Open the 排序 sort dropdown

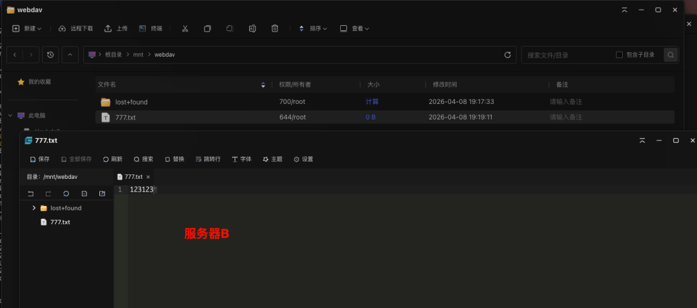pos(312,28)
